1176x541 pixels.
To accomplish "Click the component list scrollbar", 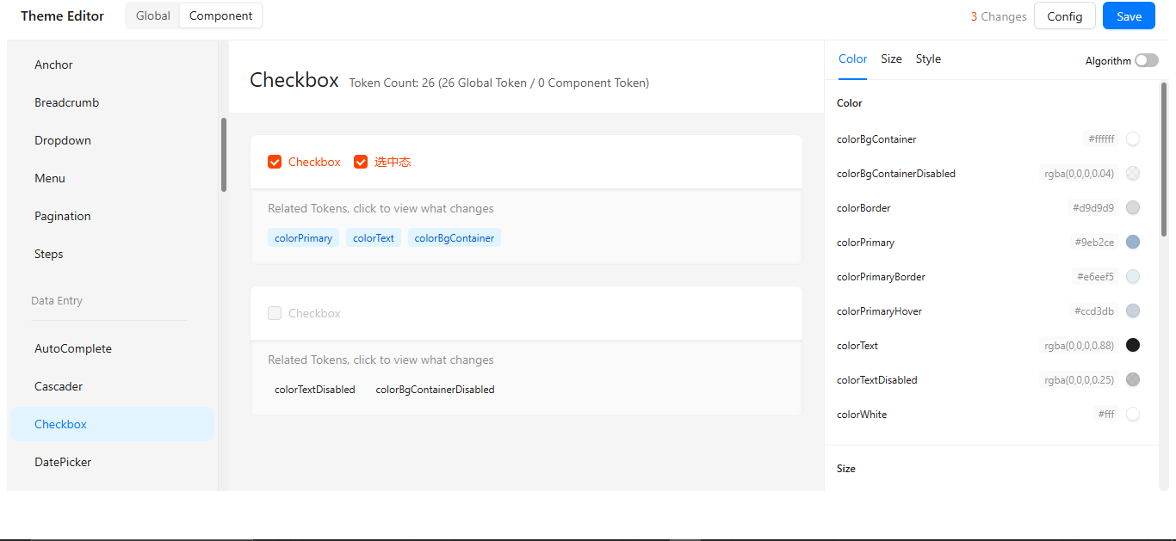I will click(x=224, y=155).
